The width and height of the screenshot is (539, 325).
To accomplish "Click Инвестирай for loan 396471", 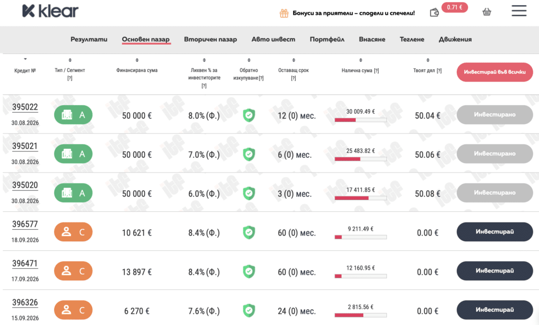I will click(495, 271).
